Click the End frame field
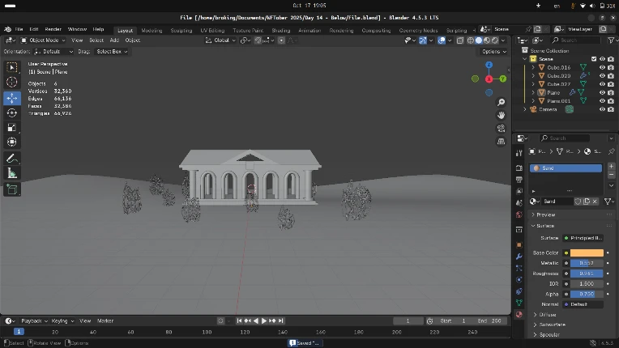Viewport: 619px width, 348px height. pyautogui.click(x=489, y=320)
